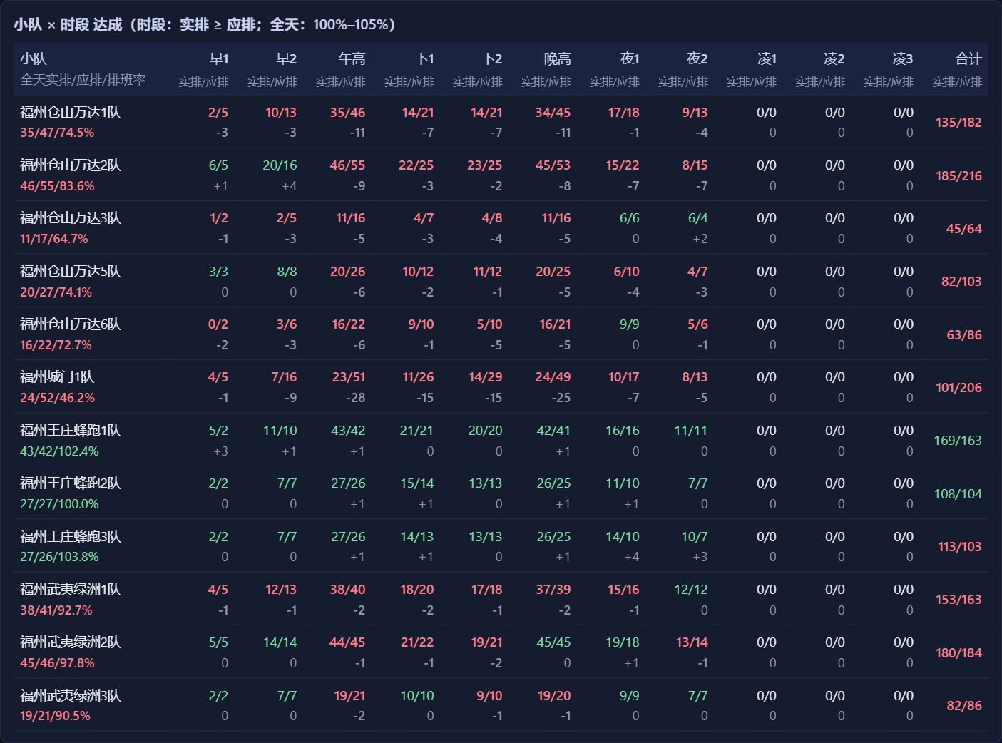Select team 福州仓山万达6队

click(71, 324)
